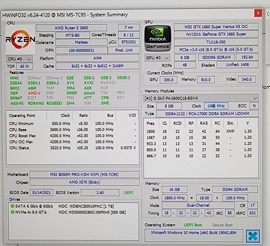Click the 192-bit bus width value
This screenshot has width=270, height=246.
pyautogui.click(x=247, y=57)
